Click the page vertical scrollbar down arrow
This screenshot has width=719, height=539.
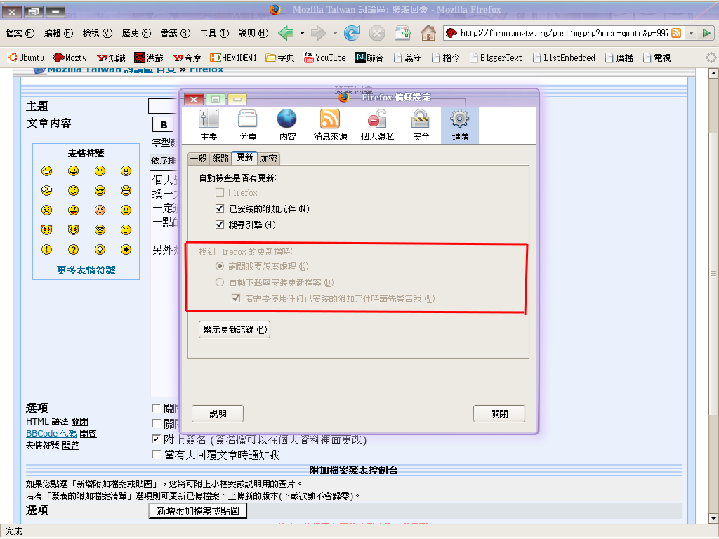pyautogui.click(x=713, y=519)
